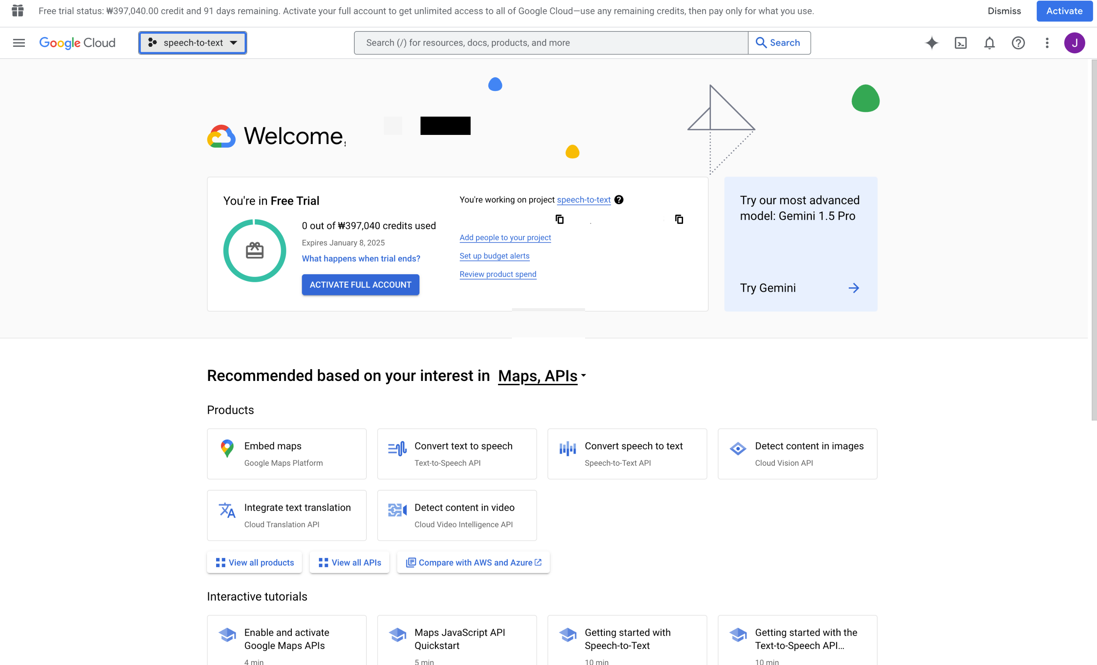
Task: Click the second copy icon in project info
Action: pos(679,219)
